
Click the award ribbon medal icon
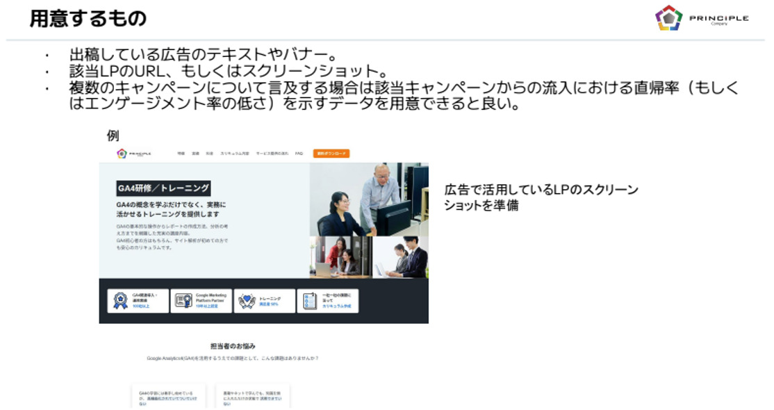tap(121, 301)
